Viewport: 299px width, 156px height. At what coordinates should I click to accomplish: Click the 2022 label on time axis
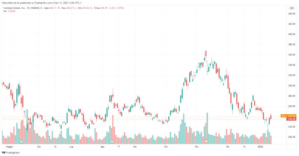tap(260, 147)
